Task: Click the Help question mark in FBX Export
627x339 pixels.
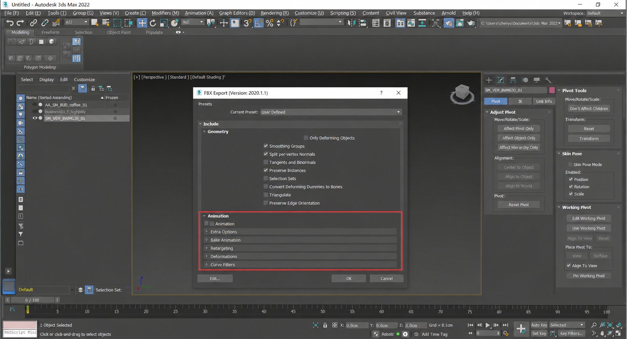Action: point(381,93)
